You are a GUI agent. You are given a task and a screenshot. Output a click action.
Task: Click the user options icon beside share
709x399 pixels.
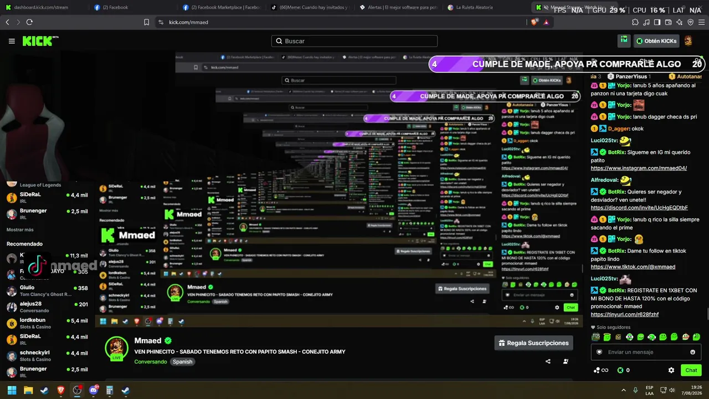click(566, 361)
